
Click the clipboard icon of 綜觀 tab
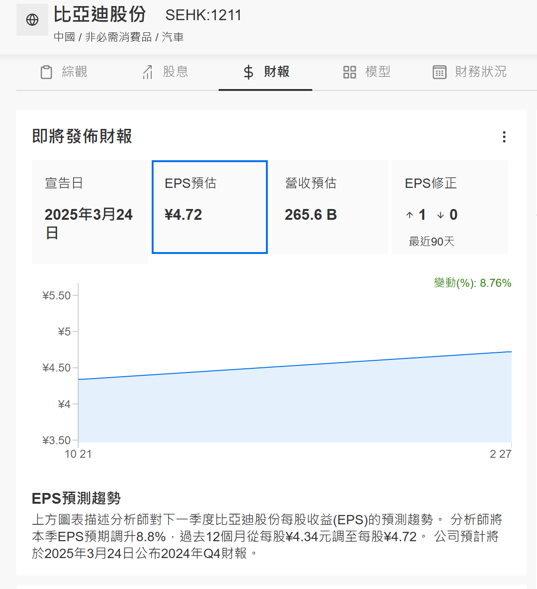coord(46,72)
